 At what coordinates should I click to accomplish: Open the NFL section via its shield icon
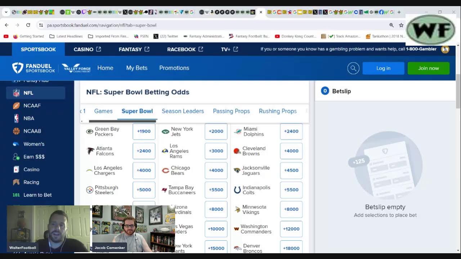click(x=16, y=93)
